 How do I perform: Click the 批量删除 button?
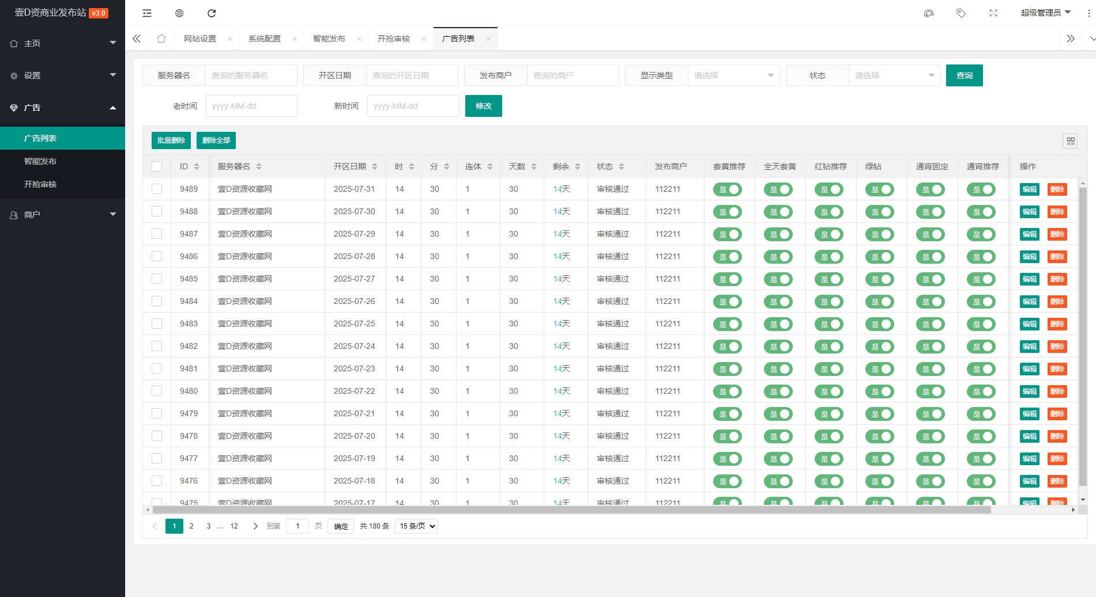[171, 140]
